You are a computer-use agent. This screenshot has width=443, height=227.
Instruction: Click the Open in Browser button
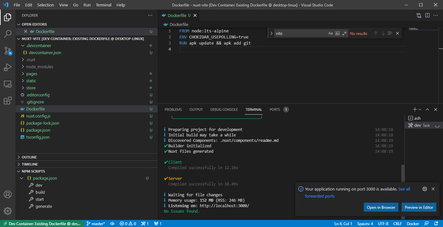[x=381, y=207]
